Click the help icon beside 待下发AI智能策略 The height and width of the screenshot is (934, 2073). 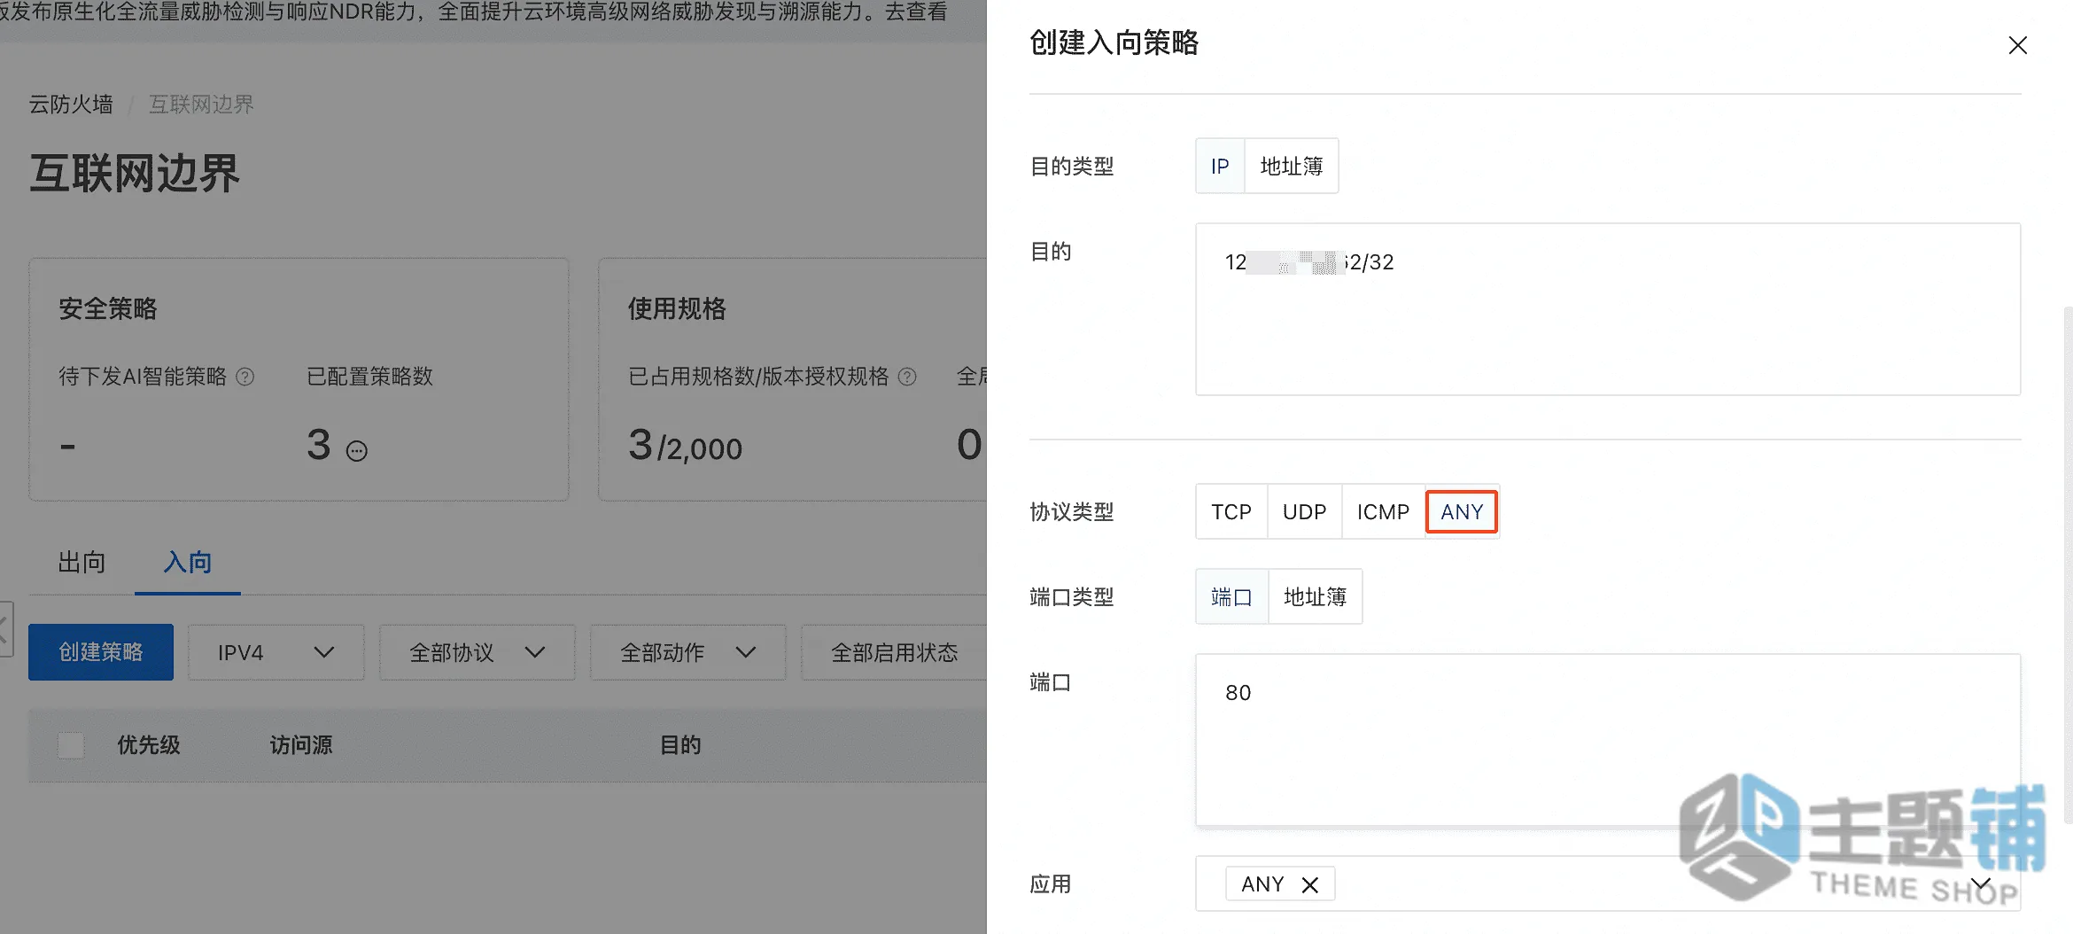click(245, 377)
